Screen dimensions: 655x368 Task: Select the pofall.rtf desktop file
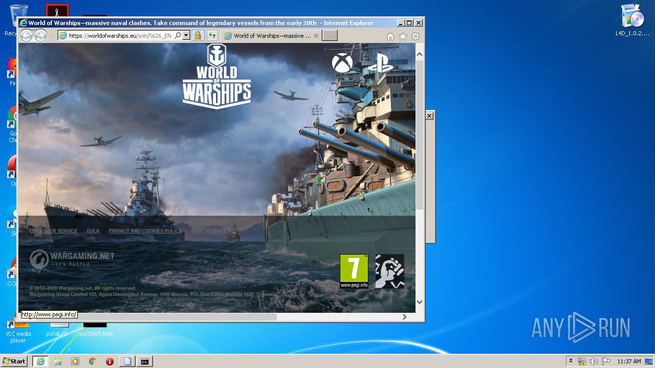click(x=57, y=330)
